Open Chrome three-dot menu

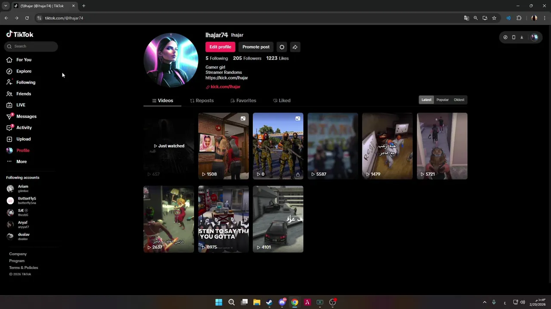pyautogui.click(x=545, y=18)
